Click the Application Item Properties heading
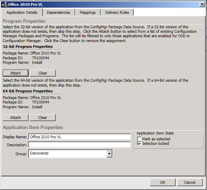The width and height of the screenshot is (207, 190). (33, 127)
